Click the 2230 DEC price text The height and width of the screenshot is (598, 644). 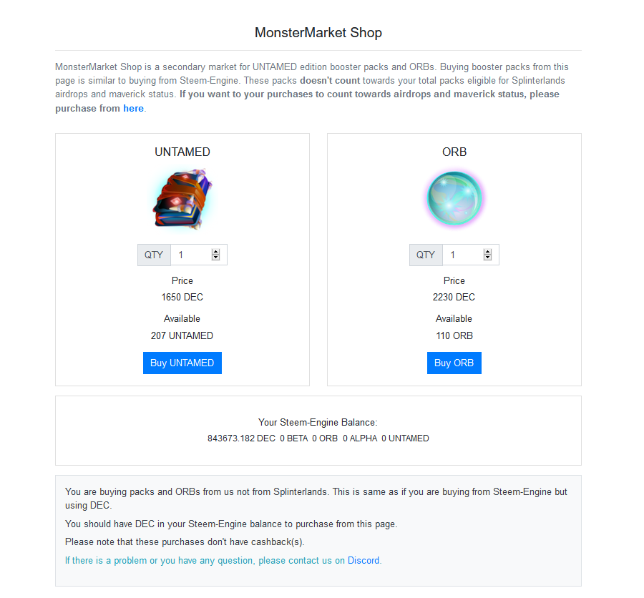pyautogui.click(x=454, y=297)
